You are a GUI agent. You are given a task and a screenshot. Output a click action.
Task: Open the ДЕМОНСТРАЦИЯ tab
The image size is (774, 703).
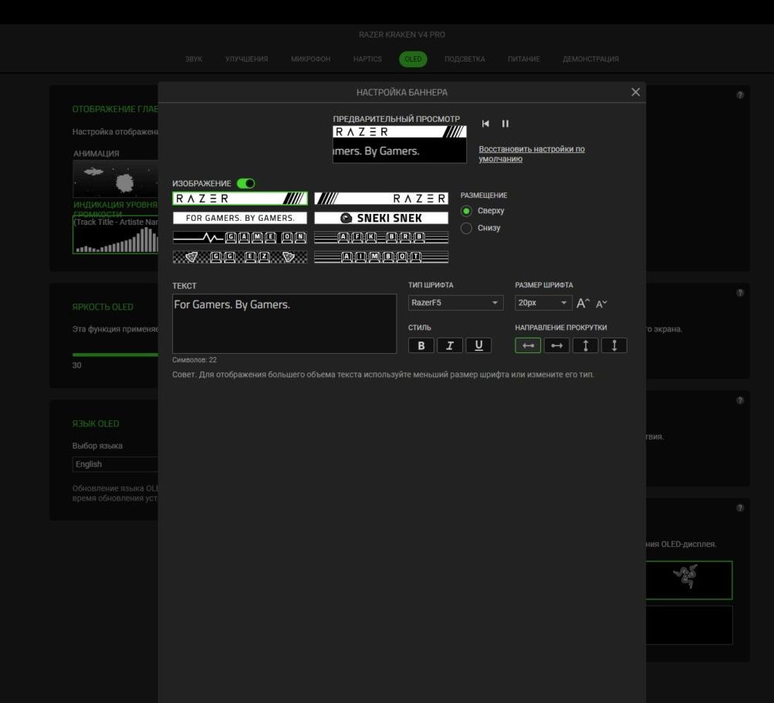pyautogui.click(x=590, y=59)
